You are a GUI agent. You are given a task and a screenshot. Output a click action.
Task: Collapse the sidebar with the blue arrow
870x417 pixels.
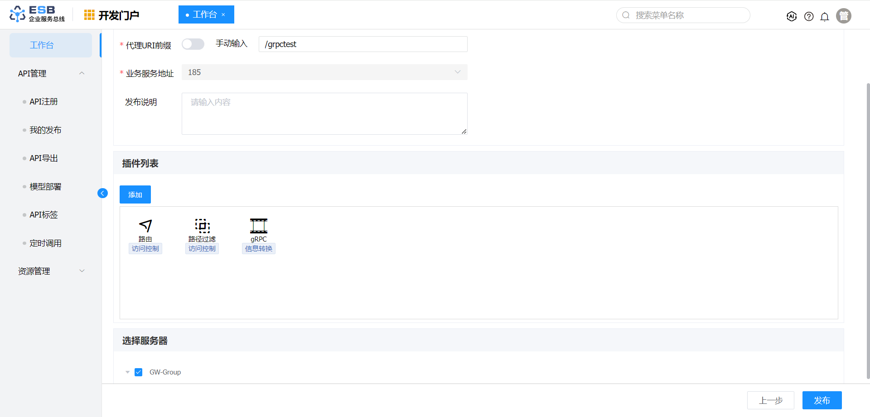tap(102, 193)
